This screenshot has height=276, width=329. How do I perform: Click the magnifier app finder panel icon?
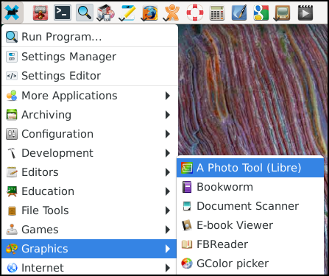(x=85, y=13)
